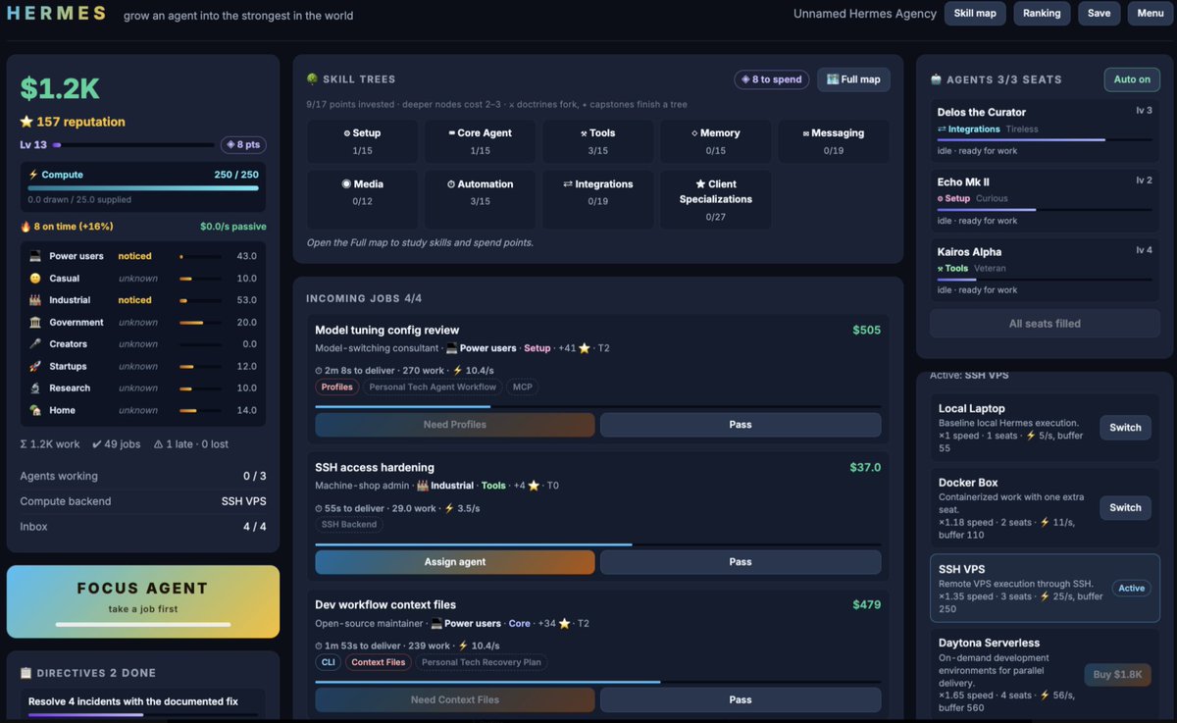1177x723 pixels.
Task: Select the Media skill tree
Action: [x=362, y=200]
